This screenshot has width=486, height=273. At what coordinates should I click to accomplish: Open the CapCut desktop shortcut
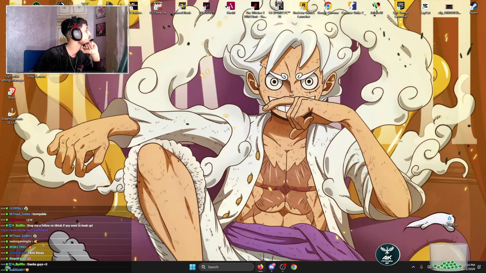(x=425, y=8)
